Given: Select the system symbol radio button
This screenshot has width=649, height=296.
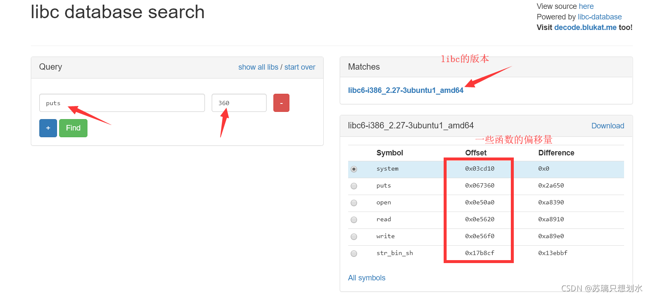Looking at the screenshot, I should click(x=354, y=169).
